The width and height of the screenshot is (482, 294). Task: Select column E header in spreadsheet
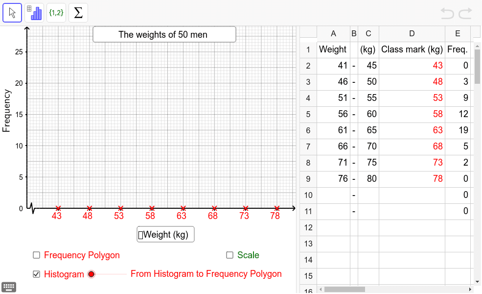pyautogui.click(x=458, y=33)
